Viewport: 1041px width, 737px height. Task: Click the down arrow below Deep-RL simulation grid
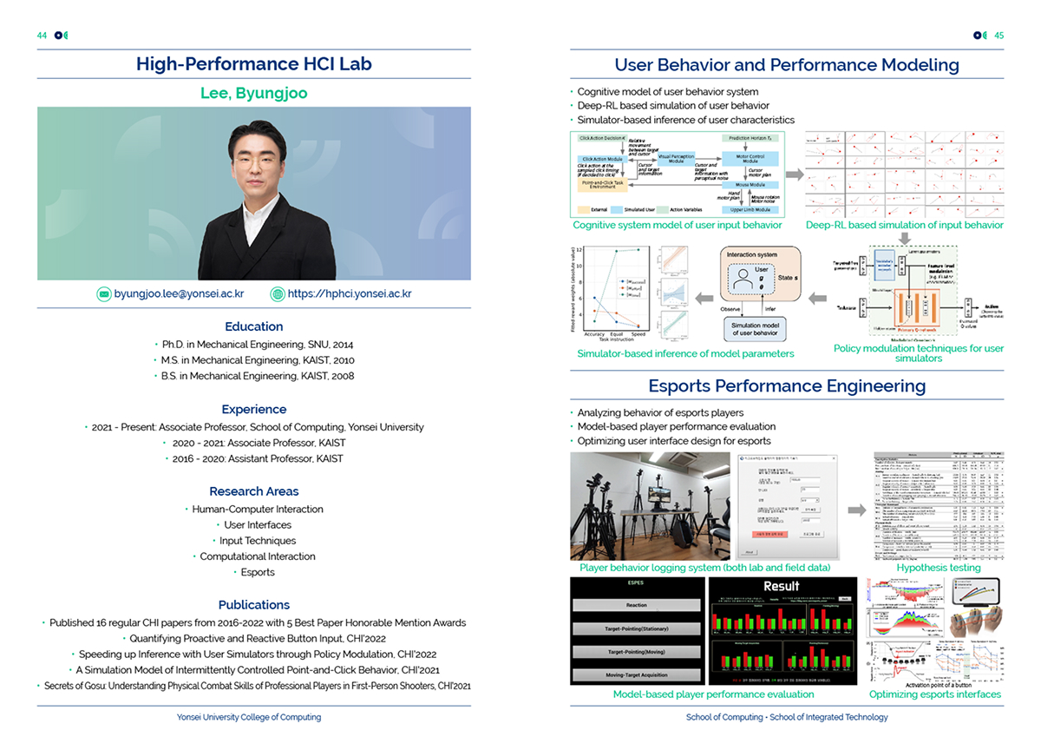pyautogui.click(x=904, y=239)
